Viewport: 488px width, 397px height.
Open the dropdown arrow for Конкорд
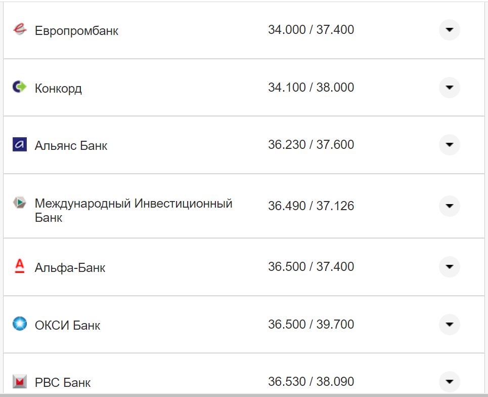(449, 87)
